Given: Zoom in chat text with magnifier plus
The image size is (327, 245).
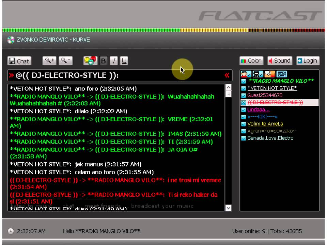Looking at the screenshot, I should [49, 61].
